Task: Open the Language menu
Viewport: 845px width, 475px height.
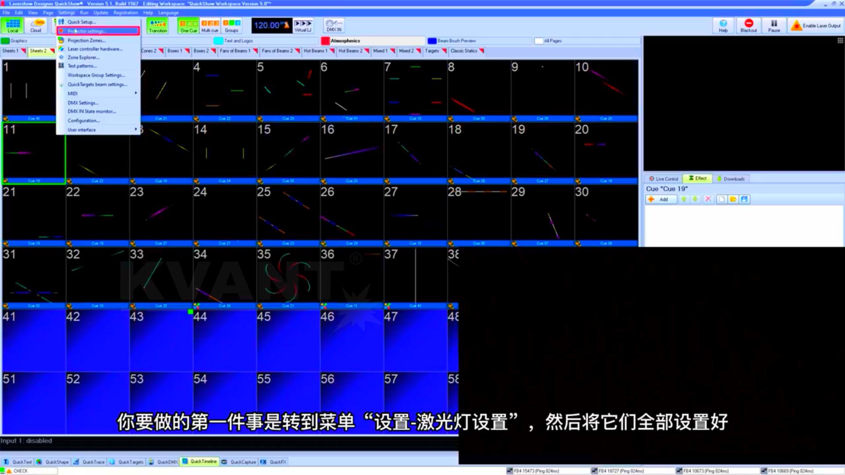Action: [168, 12]
